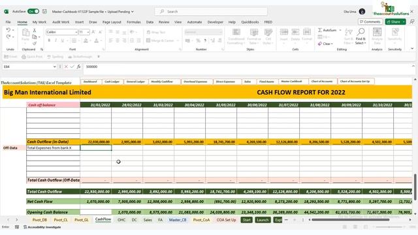This screenshot has width=418, height=235.
Task: Decrease font size with smaller A
Action: coord(100,32)
